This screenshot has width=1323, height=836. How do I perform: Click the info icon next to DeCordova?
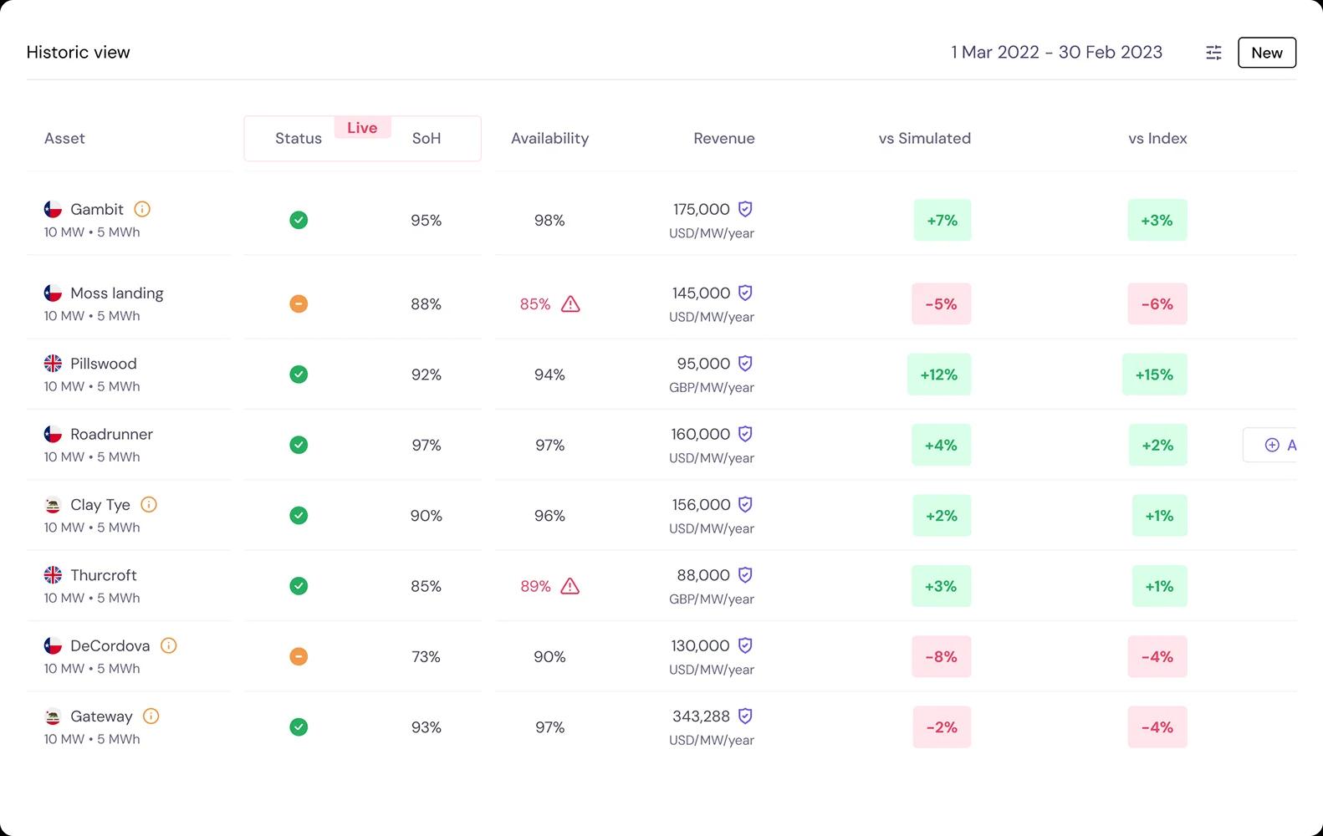168,646
